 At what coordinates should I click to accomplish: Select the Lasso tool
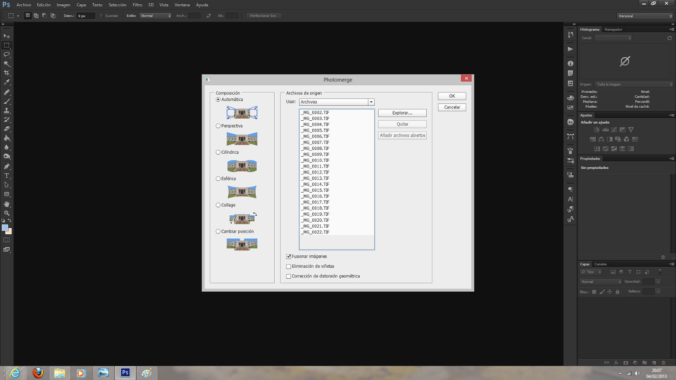7,54
